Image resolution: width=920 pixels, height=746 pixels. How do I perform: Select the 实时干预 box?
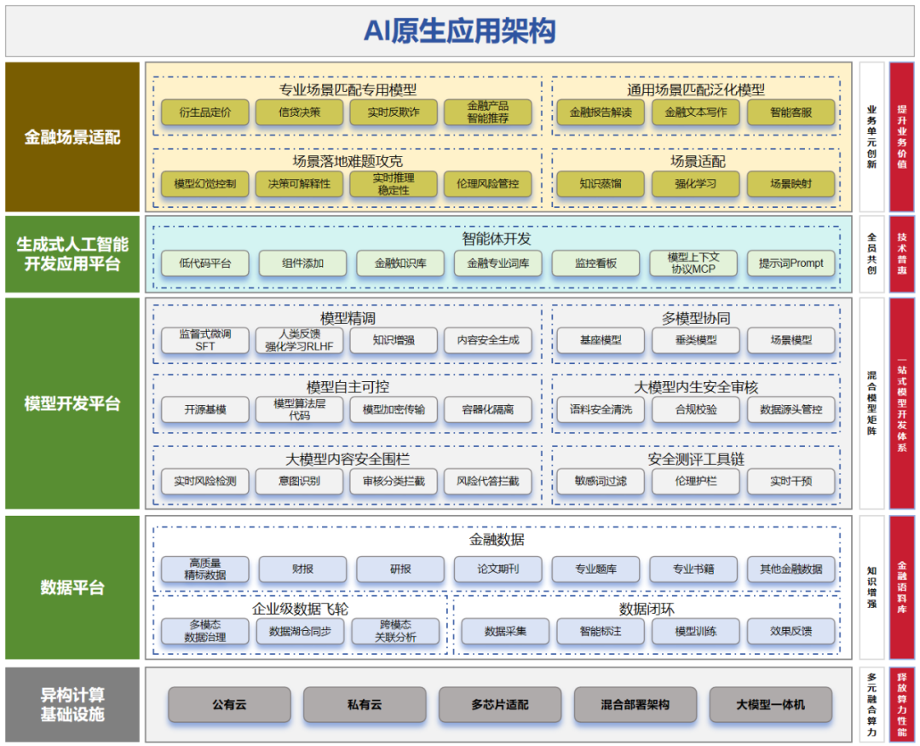click(791, 481)
